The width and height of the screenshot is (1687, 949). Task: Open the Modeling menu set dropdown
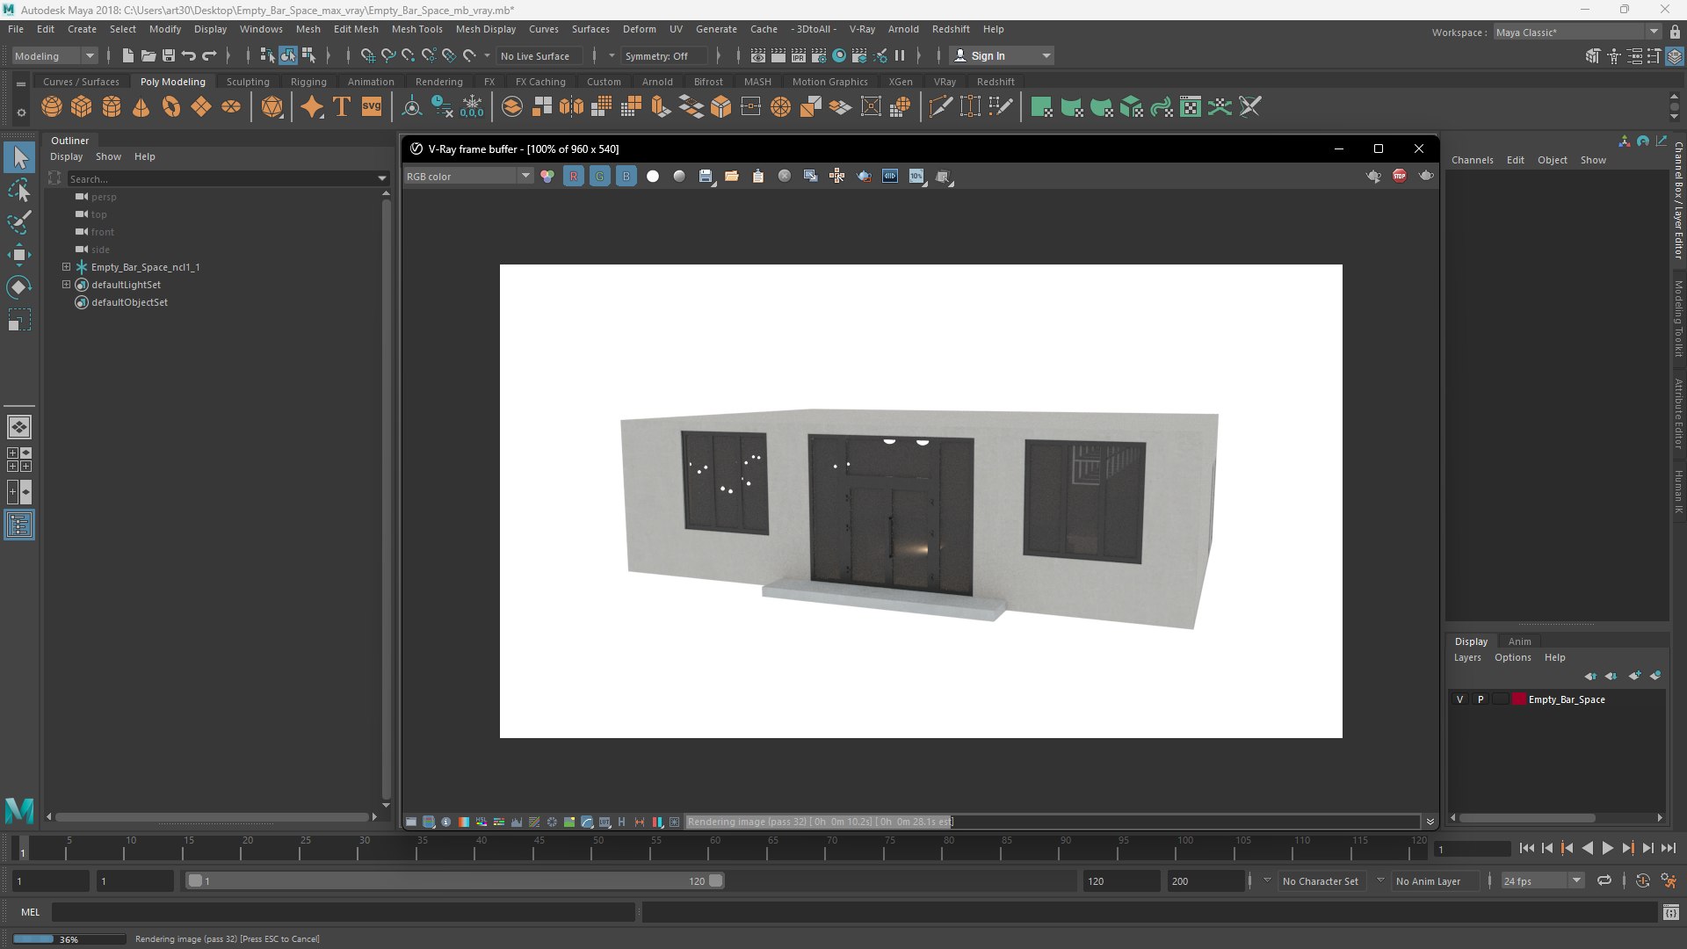point(54,55)
